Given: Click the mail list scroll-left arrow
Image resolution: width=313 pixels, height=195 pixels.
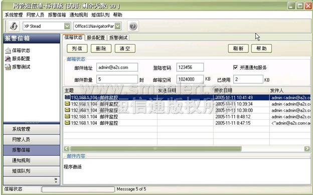Looking at the screenshot, I should [67, 148].
